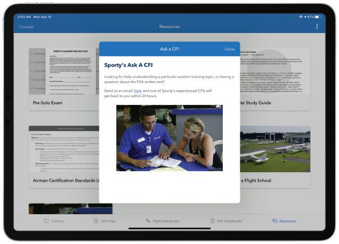Open the Pre-Solo Exam thumbnail
The width and height of the screenshot is (339, 244).
coord(64,71)
